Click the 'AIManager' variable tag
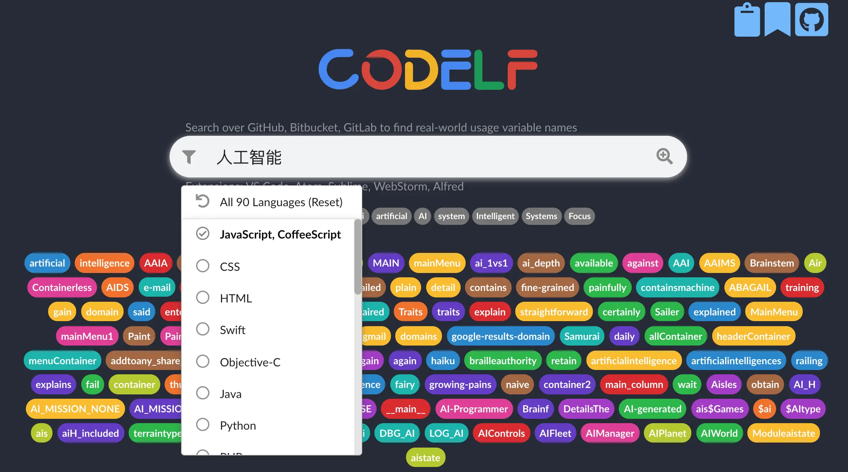This screenshot has height=472, width=848. point(609,433)
